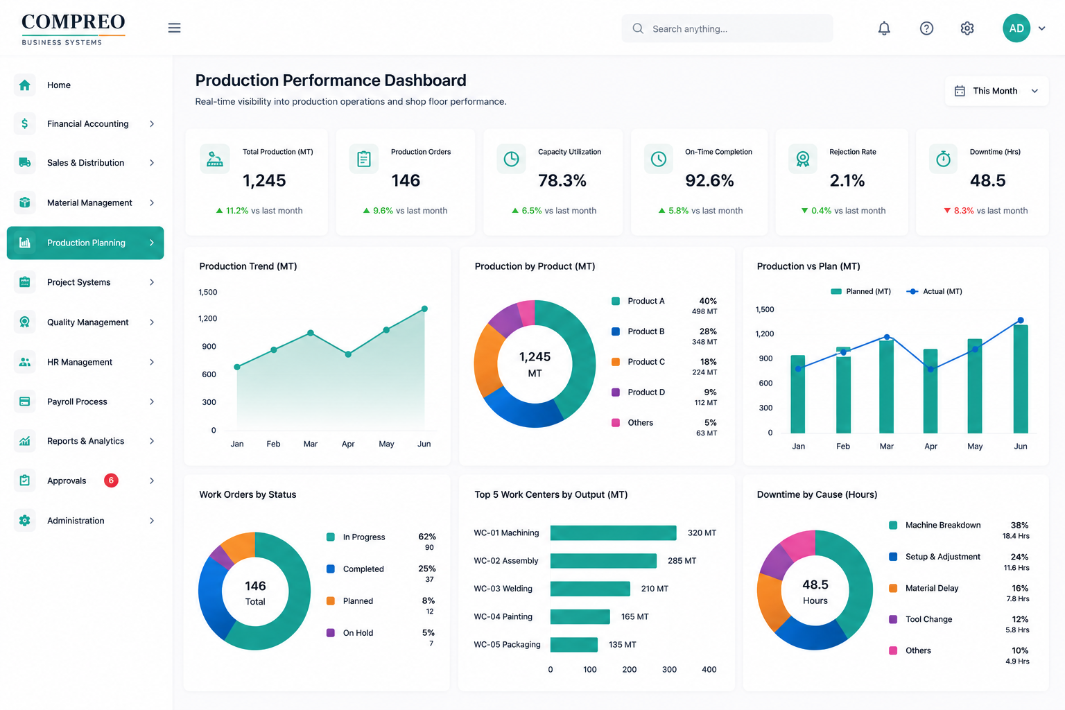The image size is (1065, 710).
Task: Click Product B blue legend swatch
Action: [616, 331]
